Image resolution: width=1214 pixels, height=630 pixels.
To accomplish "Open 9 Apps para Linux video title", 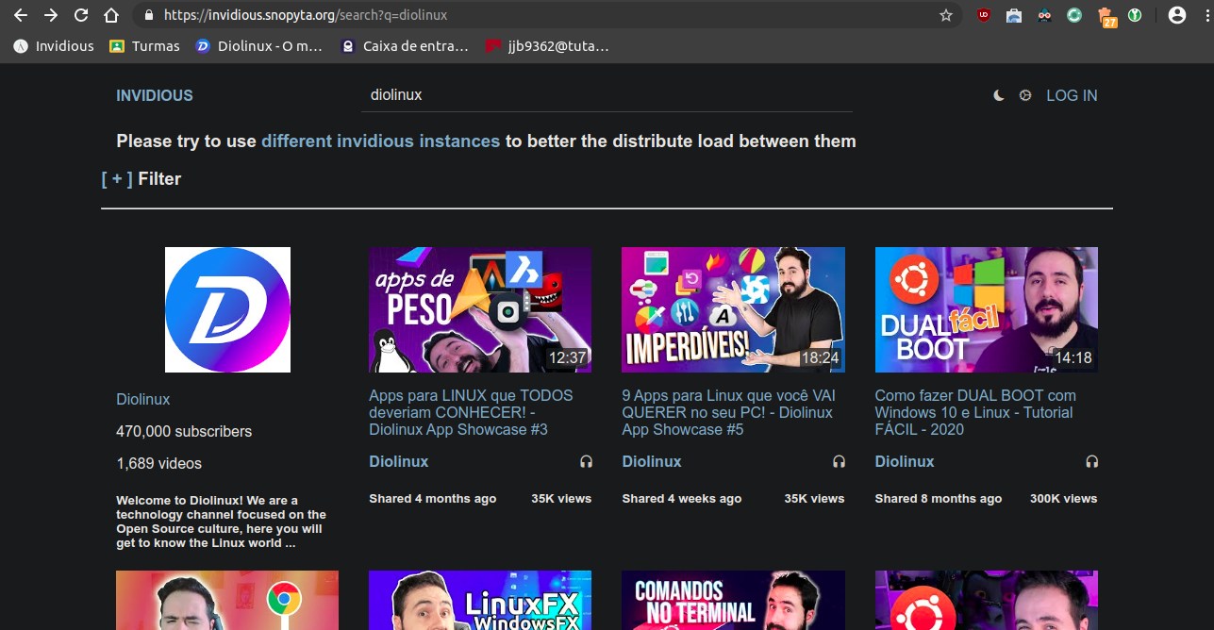I will pos(728,412).
